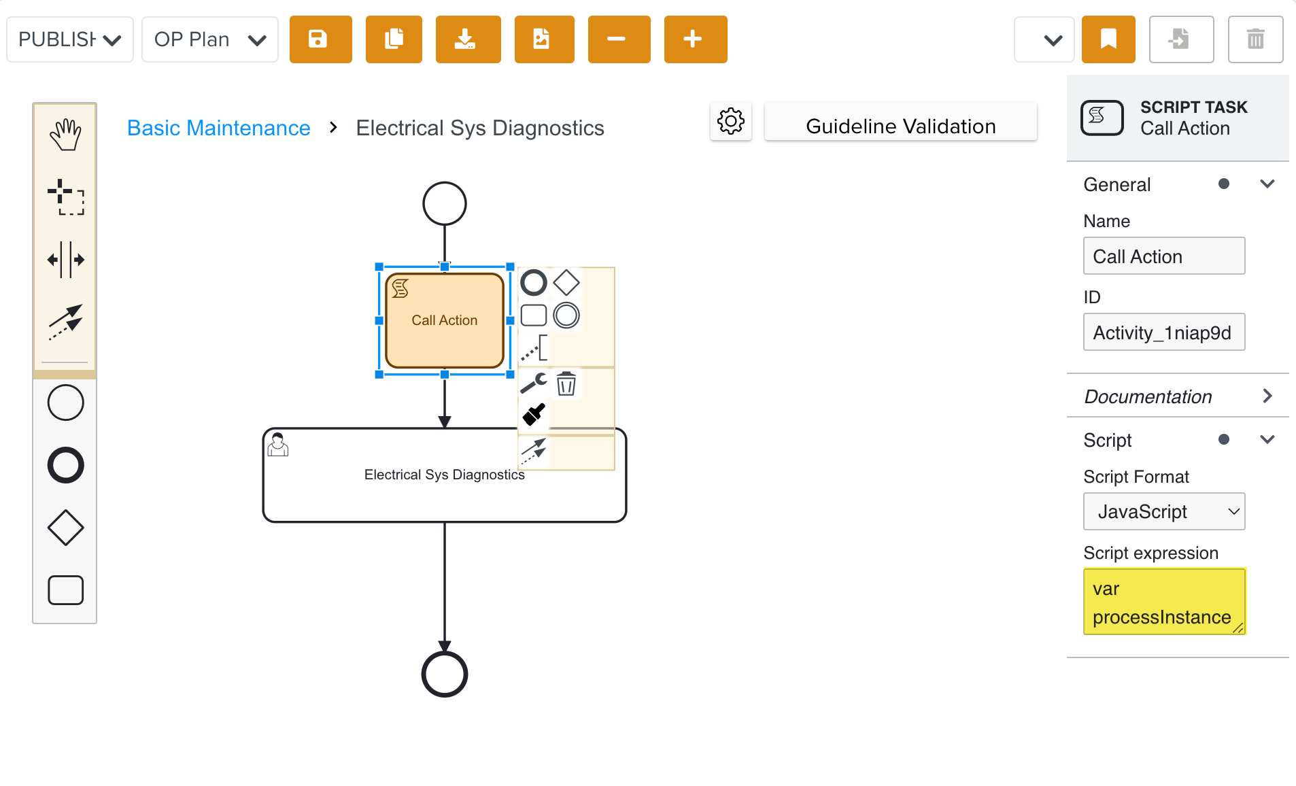Viewport: 1296px width, 786px height.
Task: Click the trash icon beside Call Action
Action: coord(566,384)
